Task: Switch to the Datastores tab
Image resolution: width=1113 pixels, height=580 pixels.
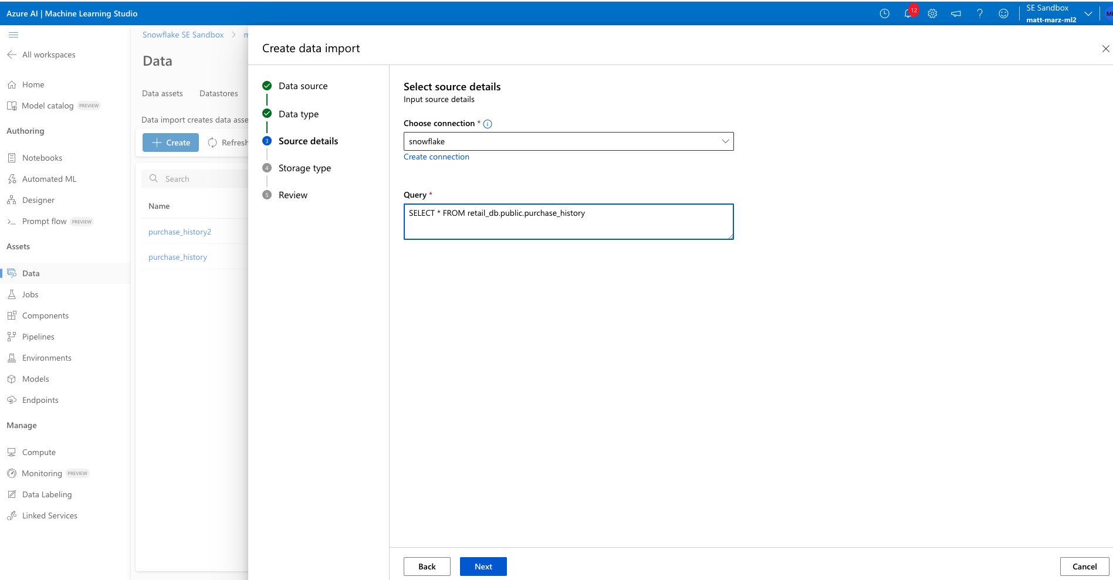Action: 218,93
